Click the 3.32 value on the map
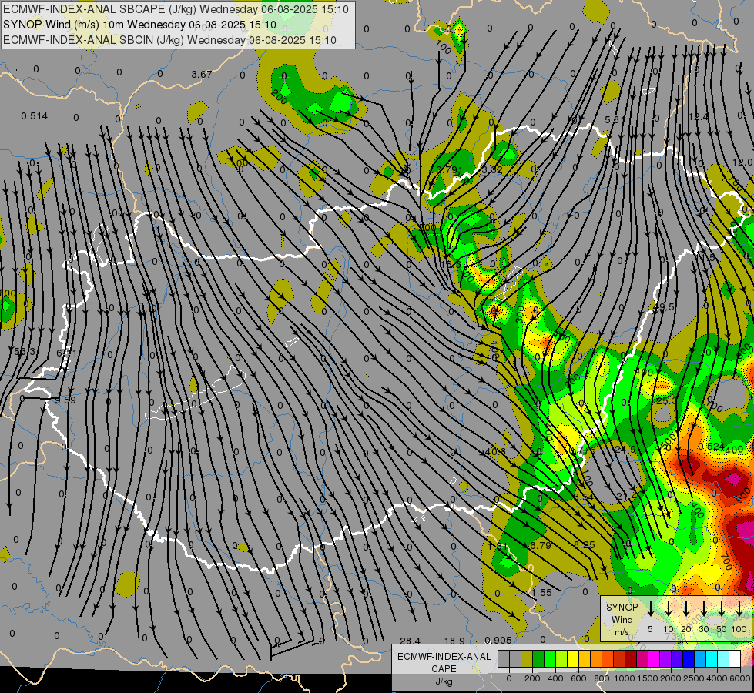This screenshot has width=754, height=693. (492, 169)
